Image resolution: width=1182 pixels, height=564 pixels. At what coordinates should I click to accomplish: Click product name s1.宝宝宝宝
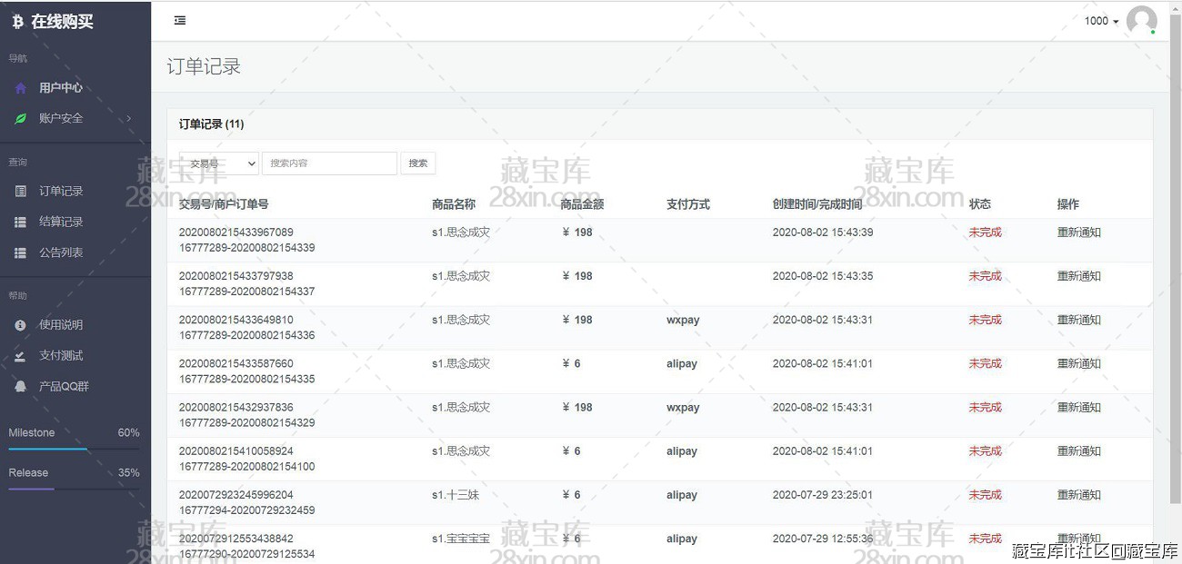tap(461, 539)
